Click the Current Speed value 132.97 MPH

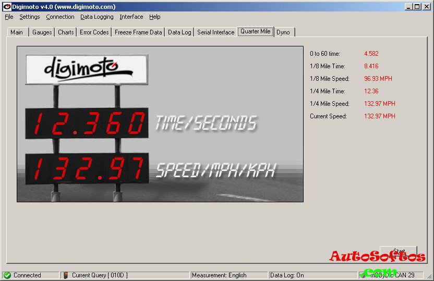pyautogui.click(x=379, y=116)
